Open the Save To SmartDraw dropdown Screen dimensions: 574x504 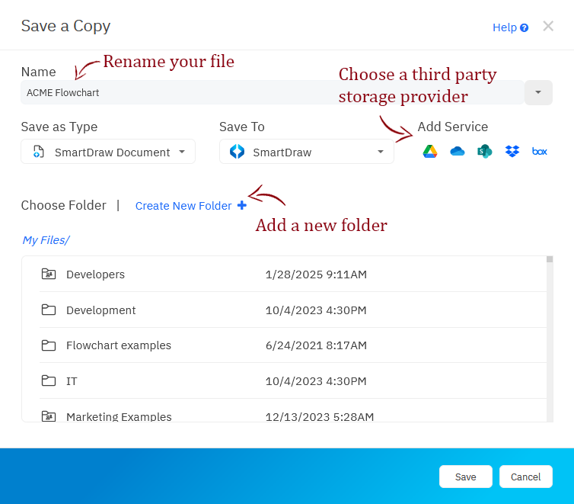coord(306,152)
